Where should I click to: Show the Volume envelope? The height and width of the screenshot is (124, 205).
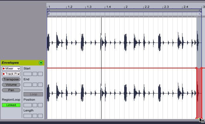(11, 85)
